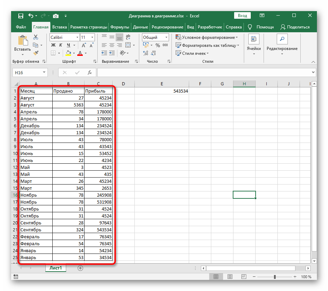Zoom out with minus button
Screen dimensions: 328x291
click(x=254, y=277)
